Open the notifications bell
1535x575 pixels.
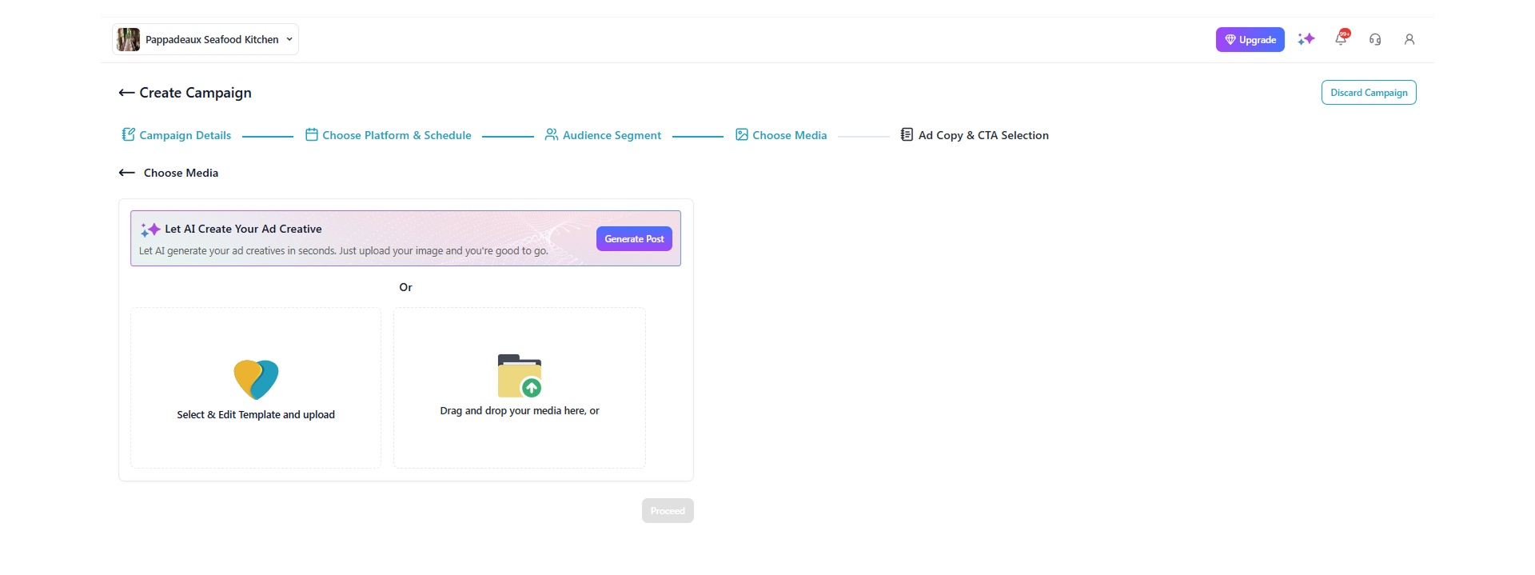point(1341,39)
